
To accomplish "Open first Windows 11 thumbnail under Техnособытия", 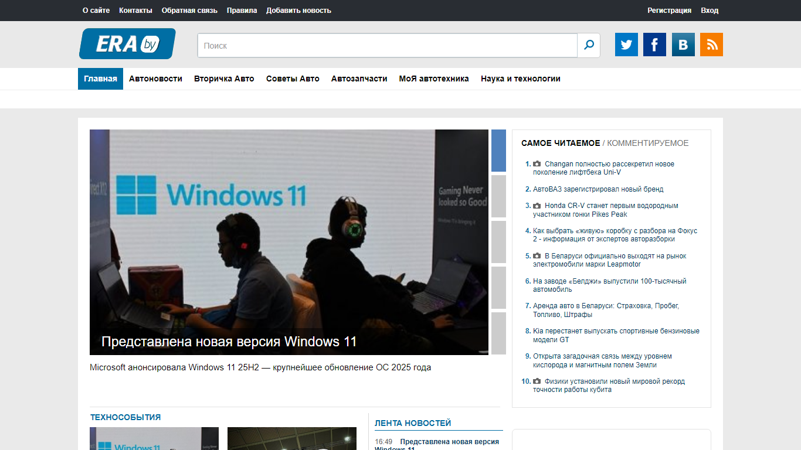I will (154, 439).
